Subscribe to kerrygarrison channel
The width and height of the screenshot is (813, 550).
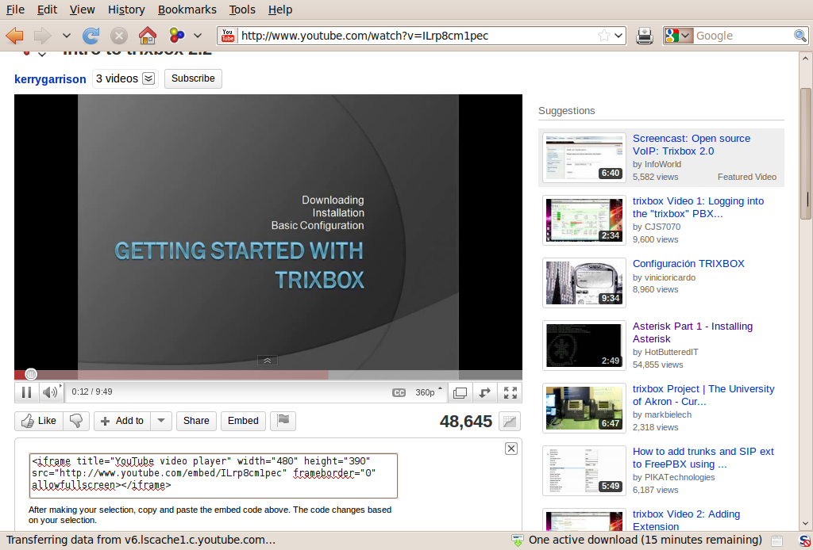(193, 78)
